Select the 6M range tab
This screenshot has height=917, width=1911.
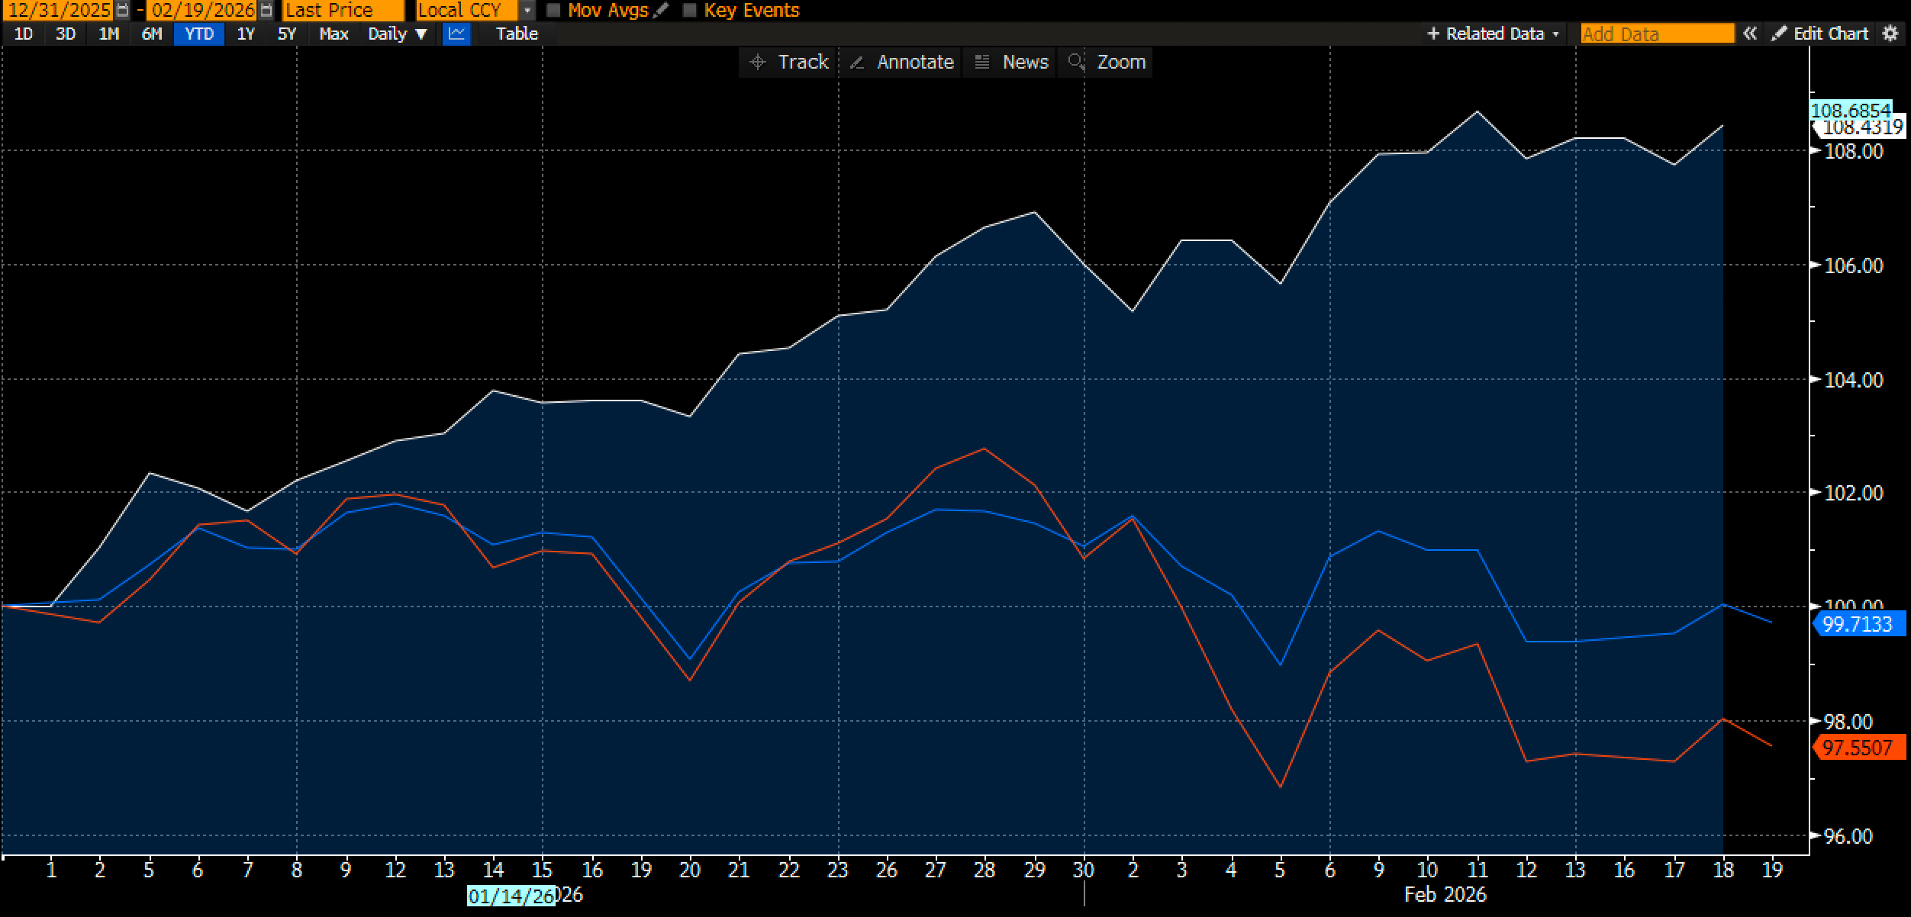point(152,34)
